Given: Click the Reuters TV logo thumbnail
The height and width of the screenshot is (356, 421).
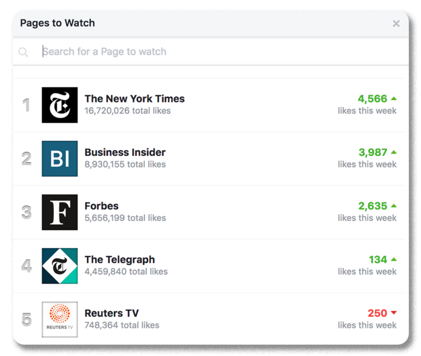Looking at the screenshot, I should coord(59,320).
